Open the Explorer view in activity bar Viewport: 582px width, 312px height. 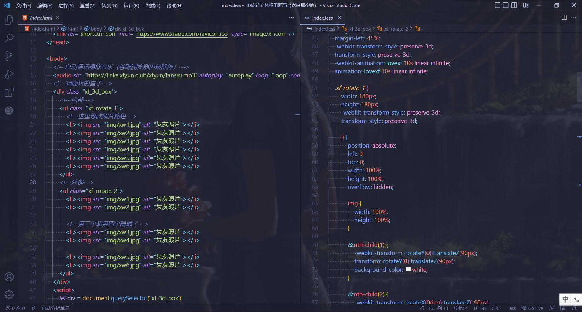pyautogui.click(x=9, y=20)
